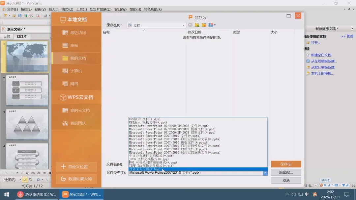Select 计算机 in the sidebar
Viewport: 356px width, 200px height.
pos(76,71)
